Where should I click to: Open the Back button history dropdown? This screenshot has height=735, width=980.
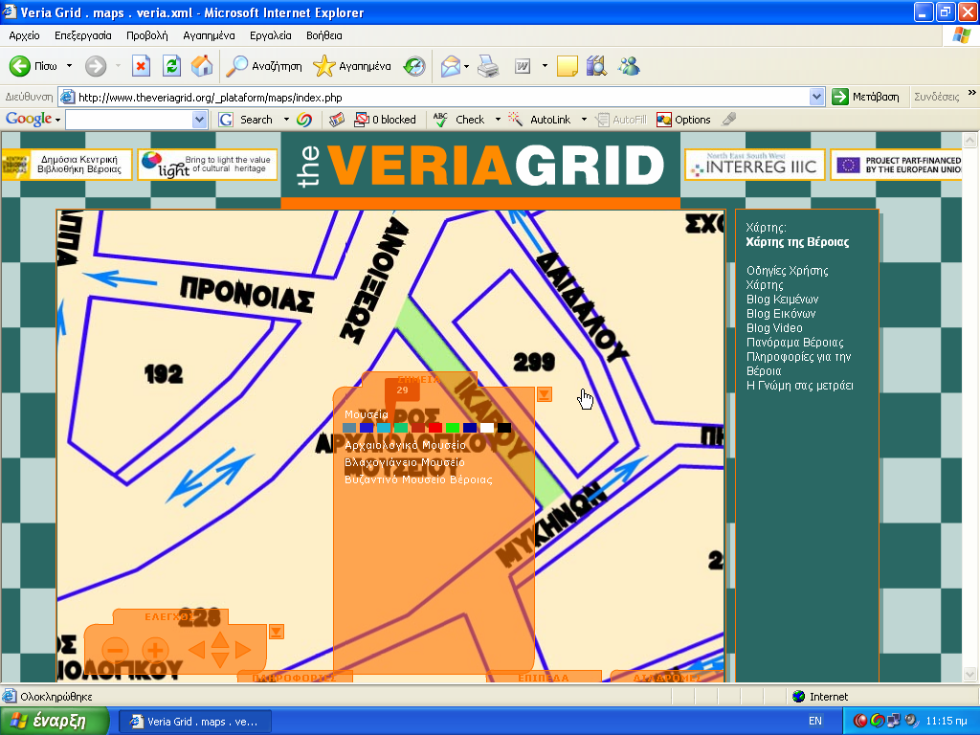click(x=69, y=66)
